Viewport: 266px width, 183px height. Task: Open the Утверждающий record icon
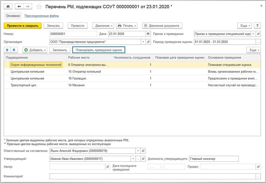143,159
